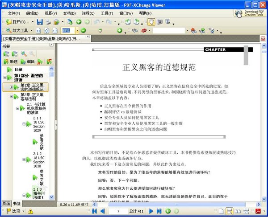Go to the next page
Image resolution: width=268 pixels, height=217 pixels.
pyautogui.click(x=151, y=211)
